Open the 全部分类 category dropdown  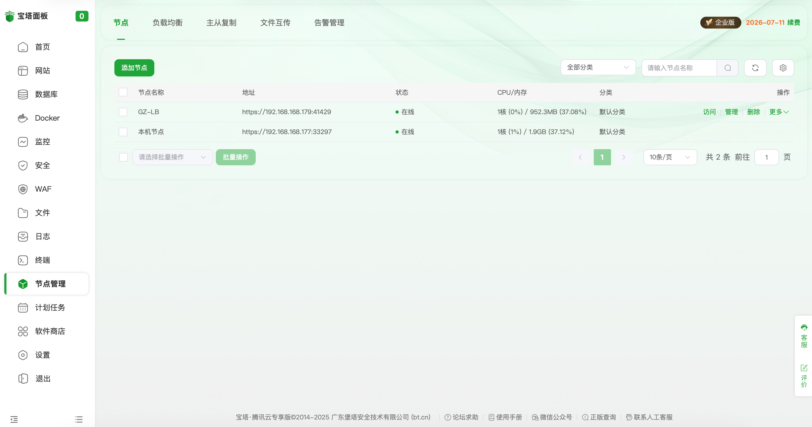598,67
